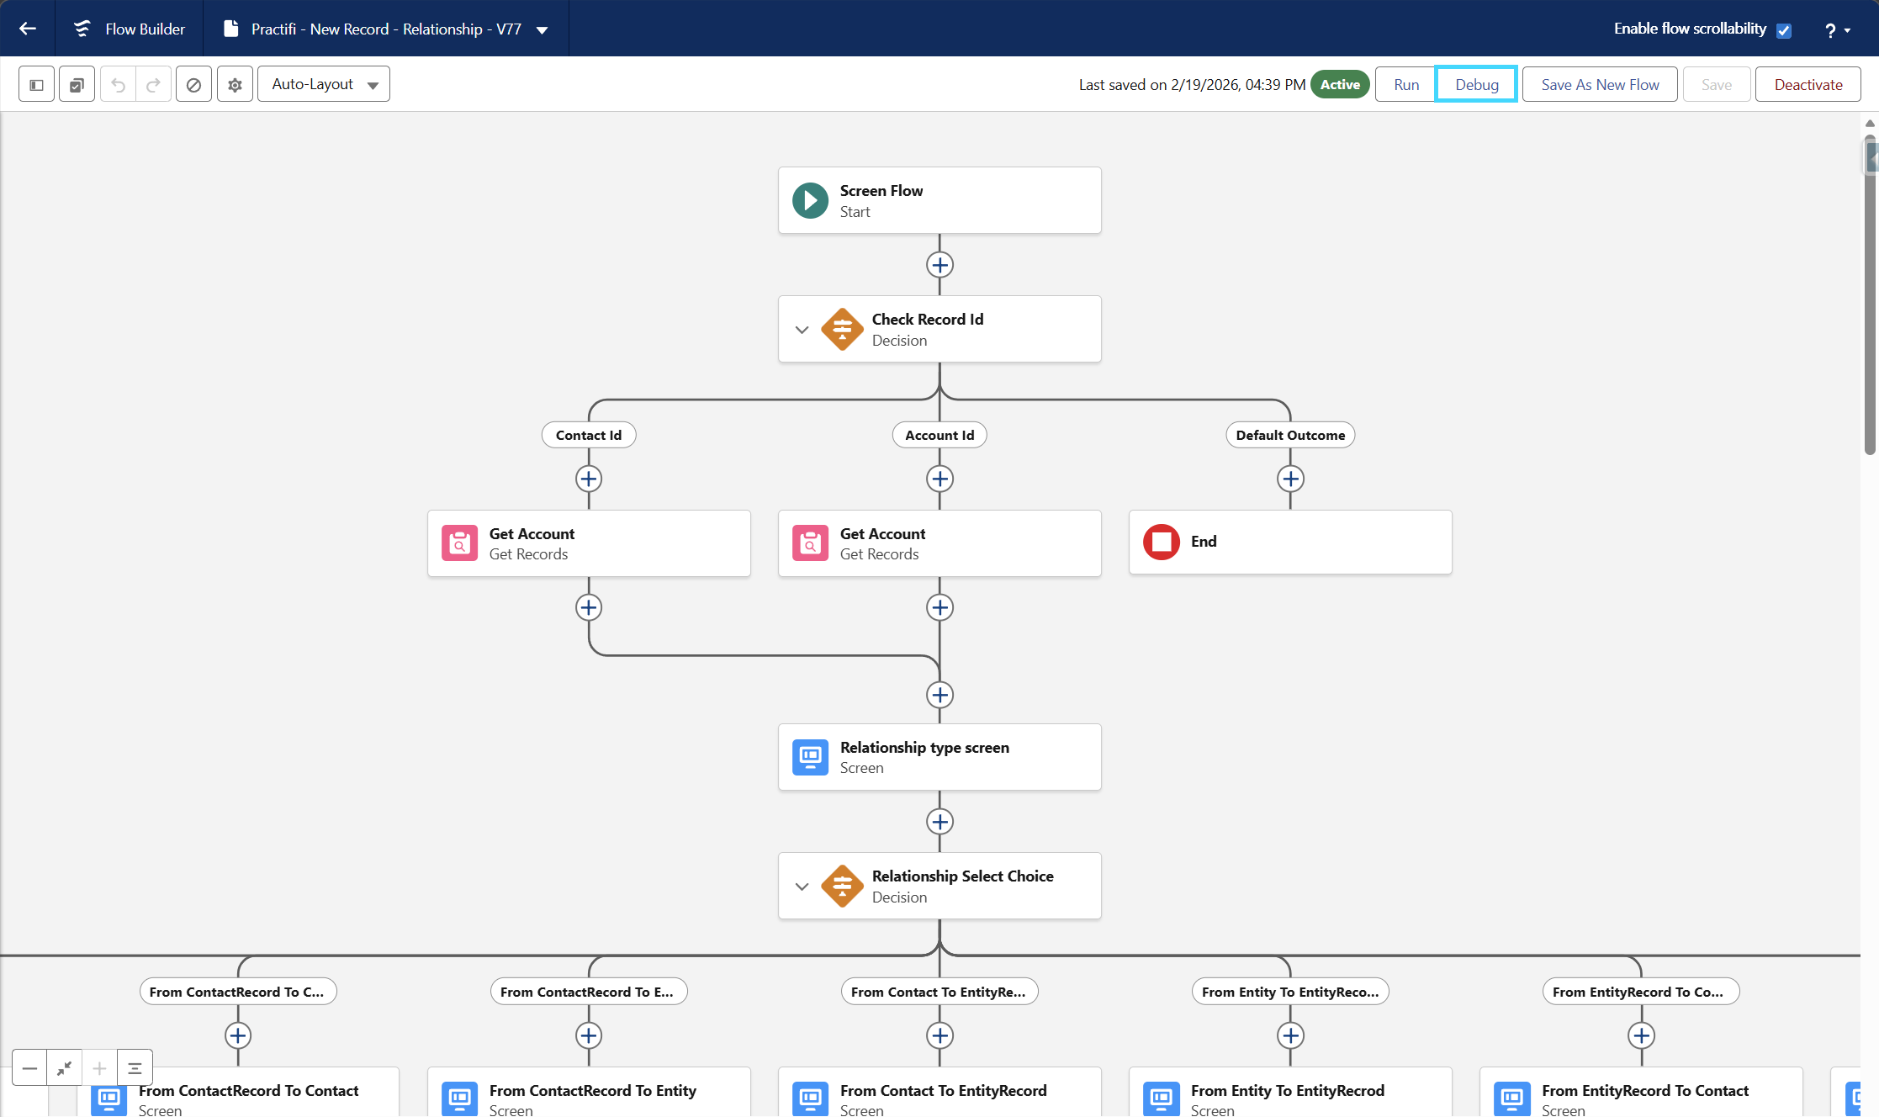1879x1117 pixels.
Task: Collapse the Check Record Id decision chevron
Action: pyautogui.click(x=802, y=330)
